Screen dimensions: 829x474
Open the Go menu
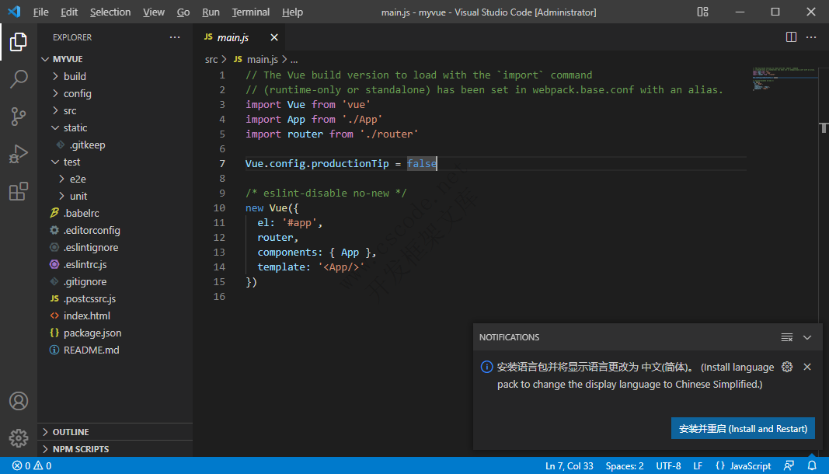[x=183, y=12]
